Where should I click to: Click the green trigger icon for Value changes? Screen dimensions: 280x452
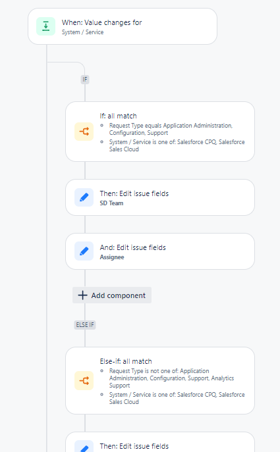point(45,26)
